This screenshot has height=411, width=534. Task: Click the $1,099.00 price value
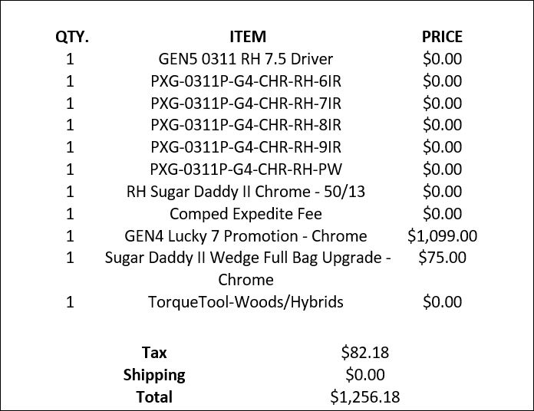coord(442,236)
